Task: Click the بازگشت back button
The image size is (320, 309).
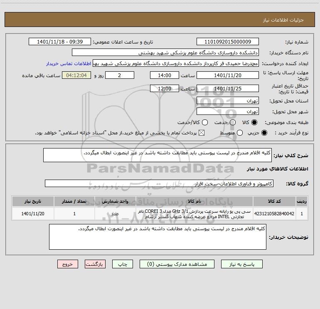Action: [95, 264]
